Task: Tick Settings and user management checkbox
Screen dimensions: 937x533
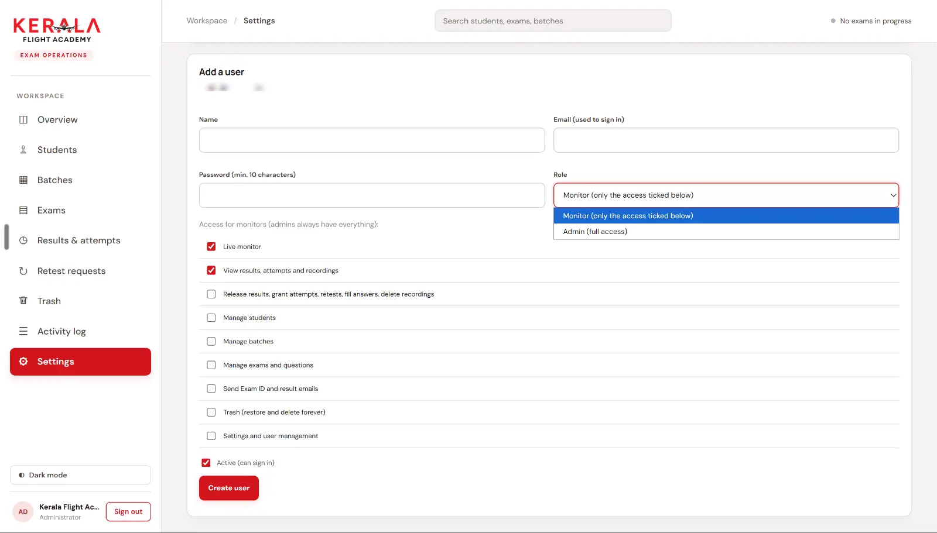Action: [211, 436]
